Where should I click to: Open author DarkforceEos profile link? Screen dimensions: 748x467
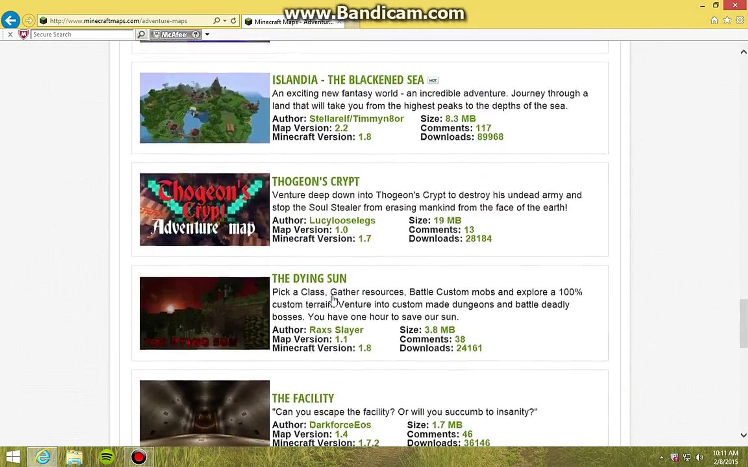340,425
